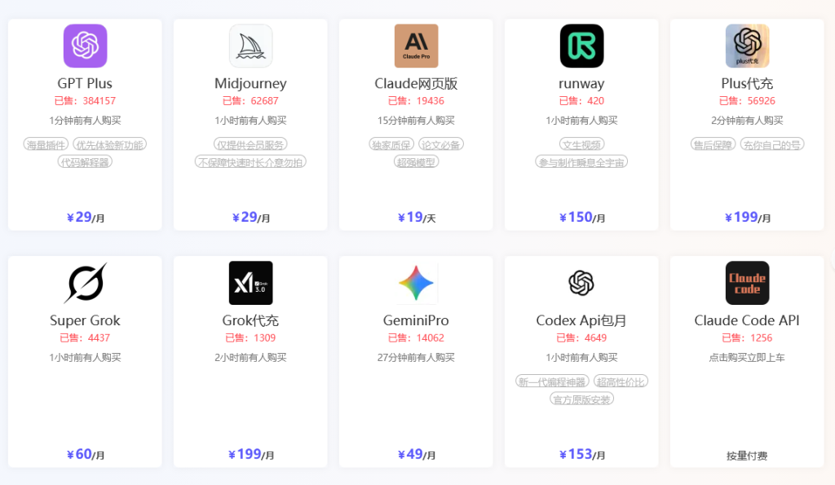The width and height of the screenshot is (835, 485).
Task: Click the 海量插件 tag on GPT Plus
Action: [46, 145]
